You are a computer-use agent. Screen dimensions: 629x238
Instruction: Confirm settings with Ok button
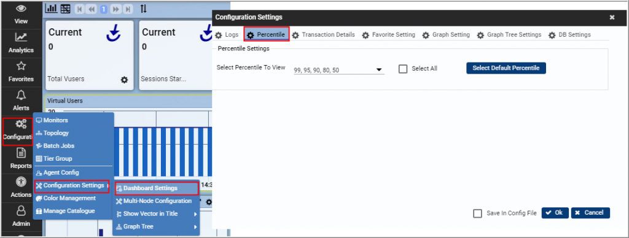point(555,213)
